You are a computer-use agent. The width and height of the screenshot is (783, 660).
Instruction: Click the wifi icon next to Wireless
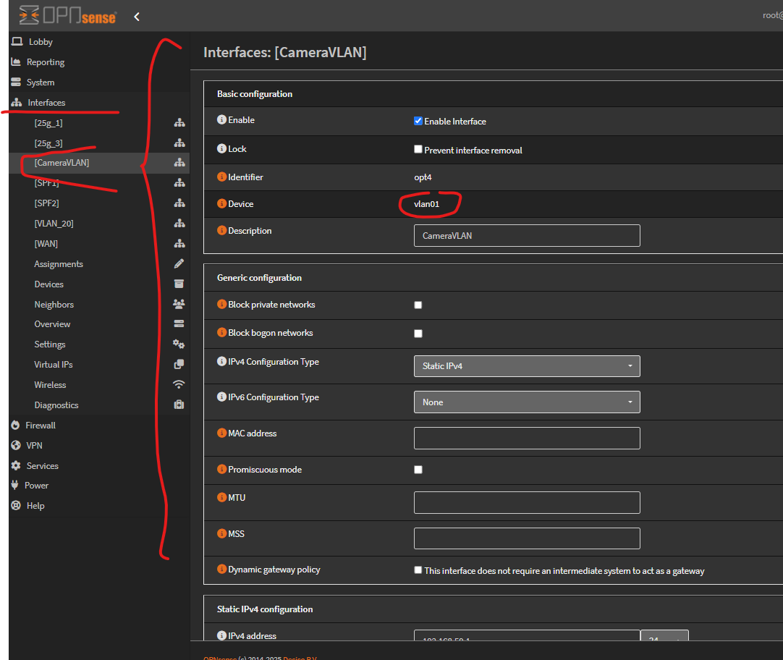(x=179, y=384)
